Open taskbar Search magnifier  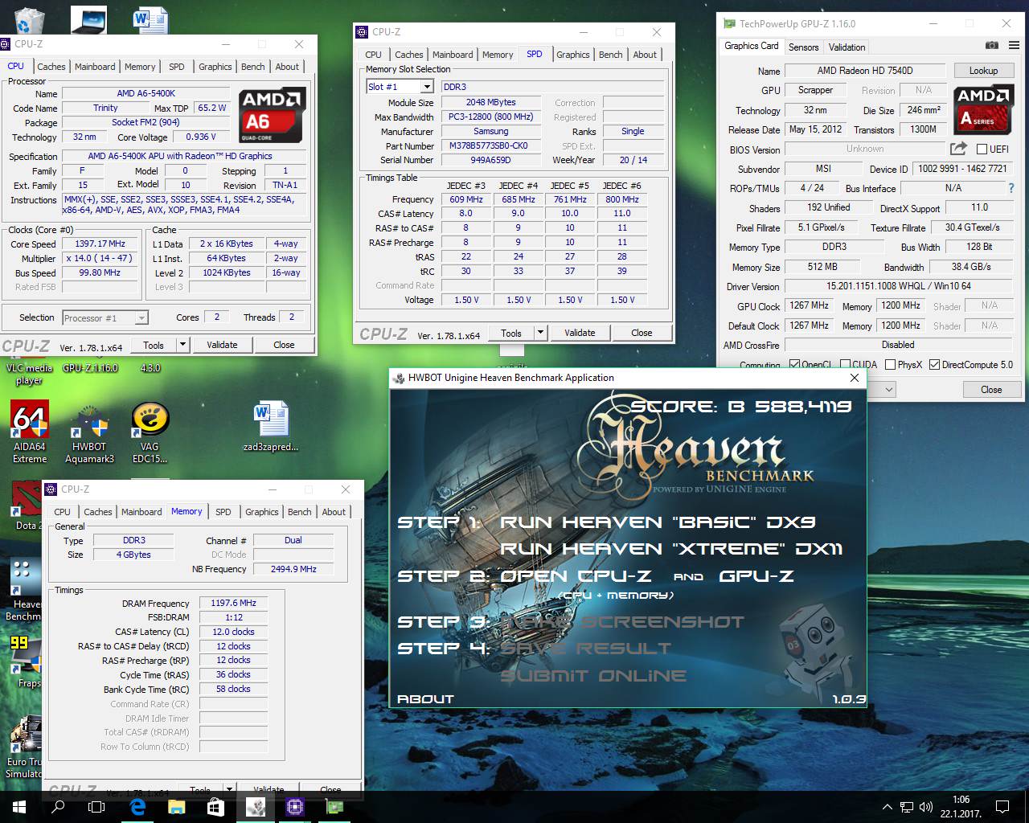(58, 807)
